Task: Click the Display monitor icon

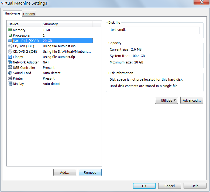Action: click(10, 84)
